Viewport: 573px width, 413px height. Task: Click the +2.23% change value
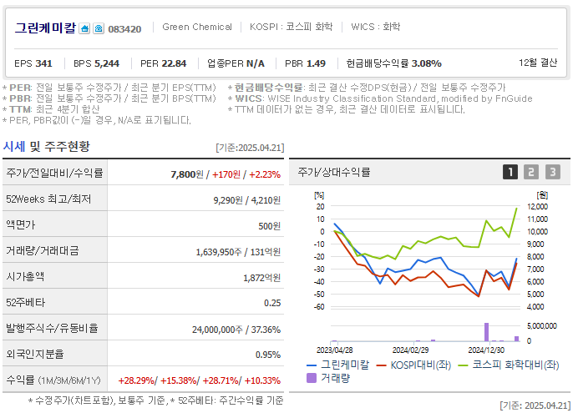point(265,174)
